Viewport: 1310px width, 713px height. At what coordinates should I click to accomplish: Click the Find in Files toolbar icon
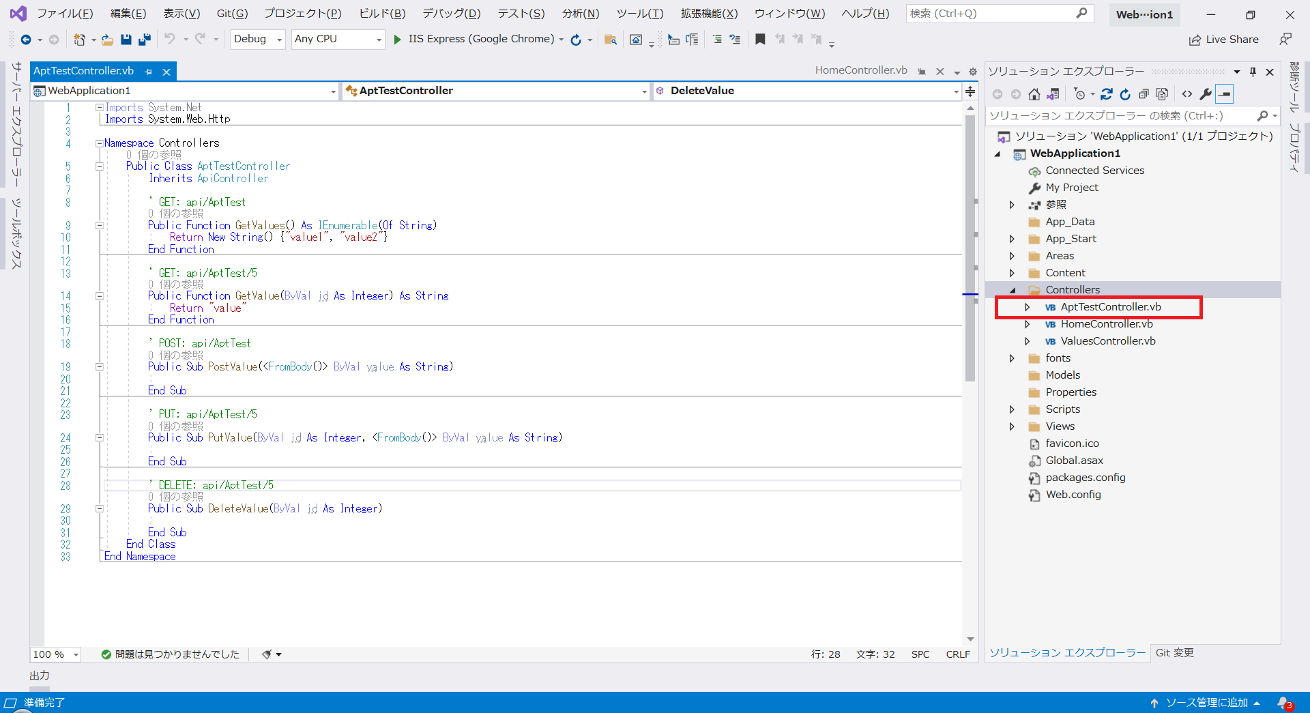tap(611, 40)
